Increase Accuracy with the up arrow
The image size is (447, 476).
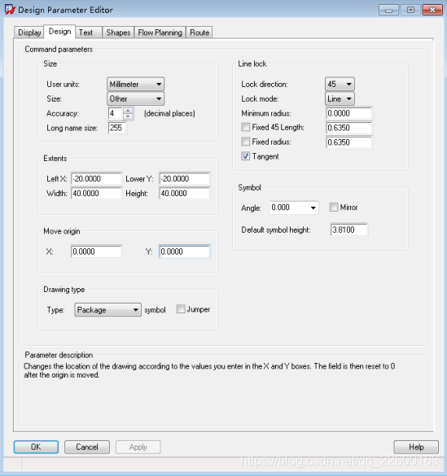[x=128, y=111]
